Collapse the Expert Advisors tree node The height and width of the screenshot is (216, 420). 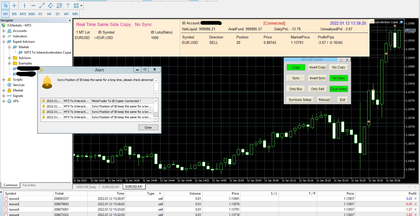(x=4, y=42)
